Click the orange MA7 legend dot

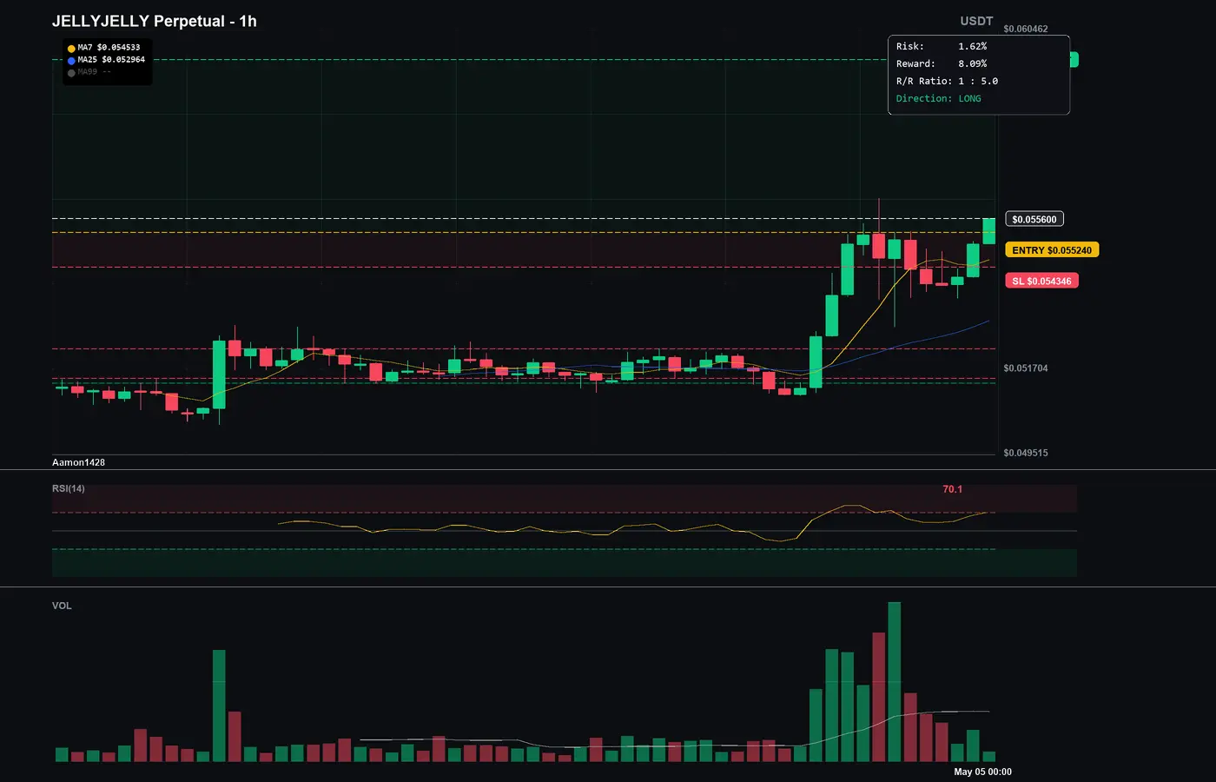point(71,49)
